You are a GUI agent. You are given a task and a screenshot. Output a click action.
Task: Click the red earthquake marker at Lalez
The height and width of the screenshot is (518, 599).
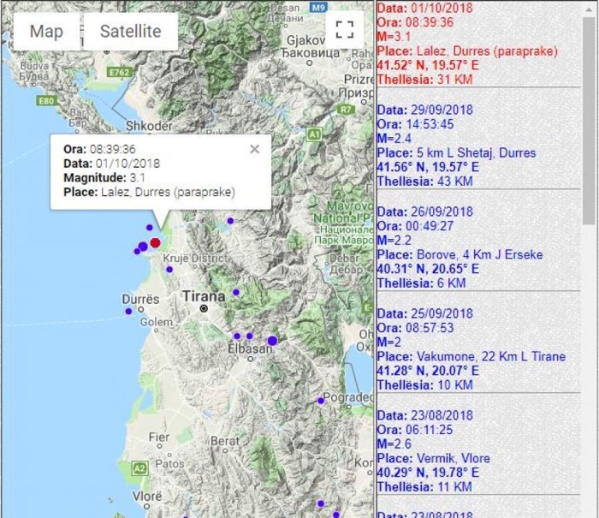(155, 243)
